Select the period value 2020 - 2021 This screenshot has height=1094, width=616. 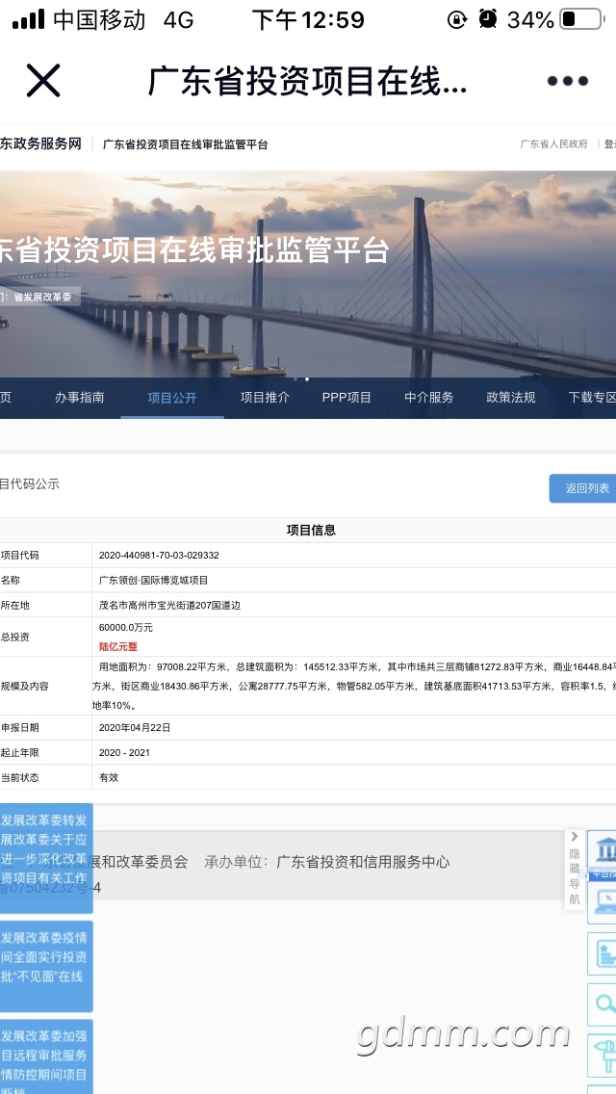click(x=124, y=752)
